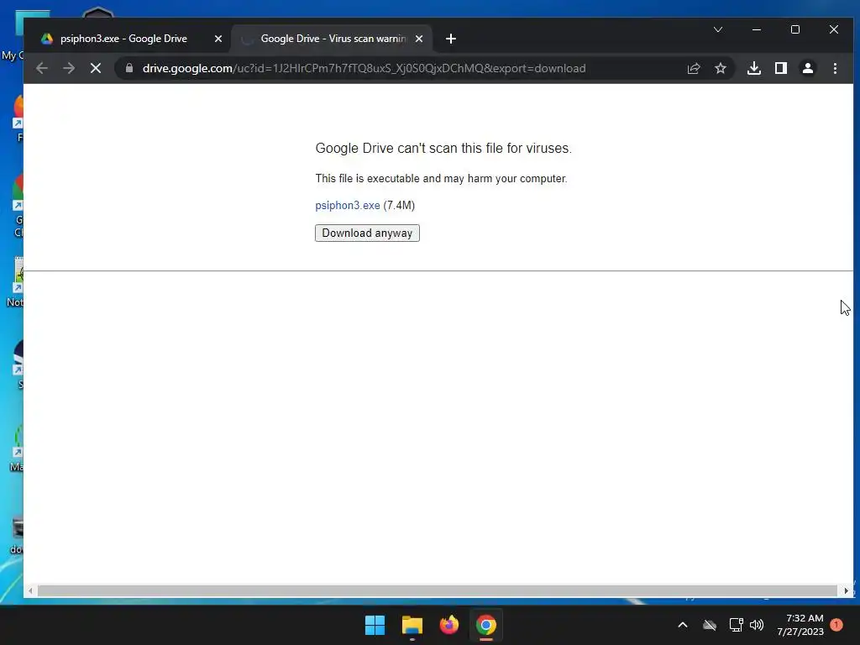Toggle Chrome side panel
The width and height of the screenshot is (860, 645).
click(781, 68)
